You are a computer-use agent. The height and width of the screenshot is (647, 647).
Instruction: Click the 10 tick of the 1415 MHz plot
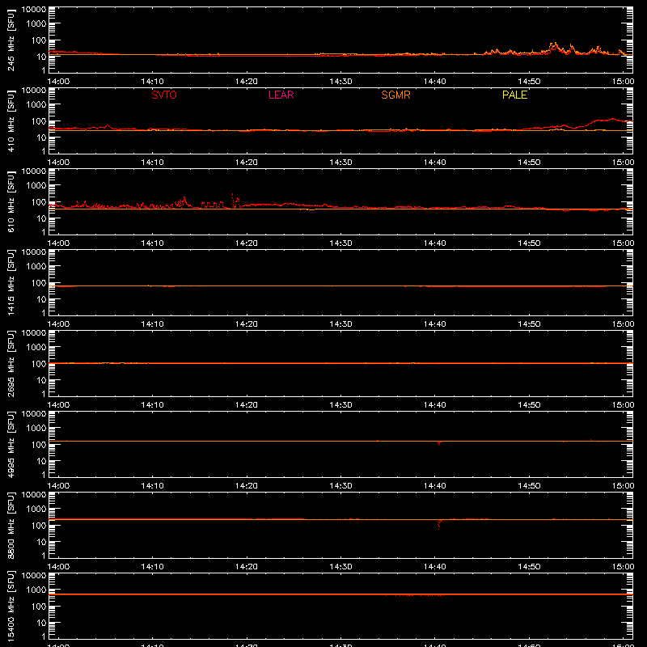tap(41, 299)
